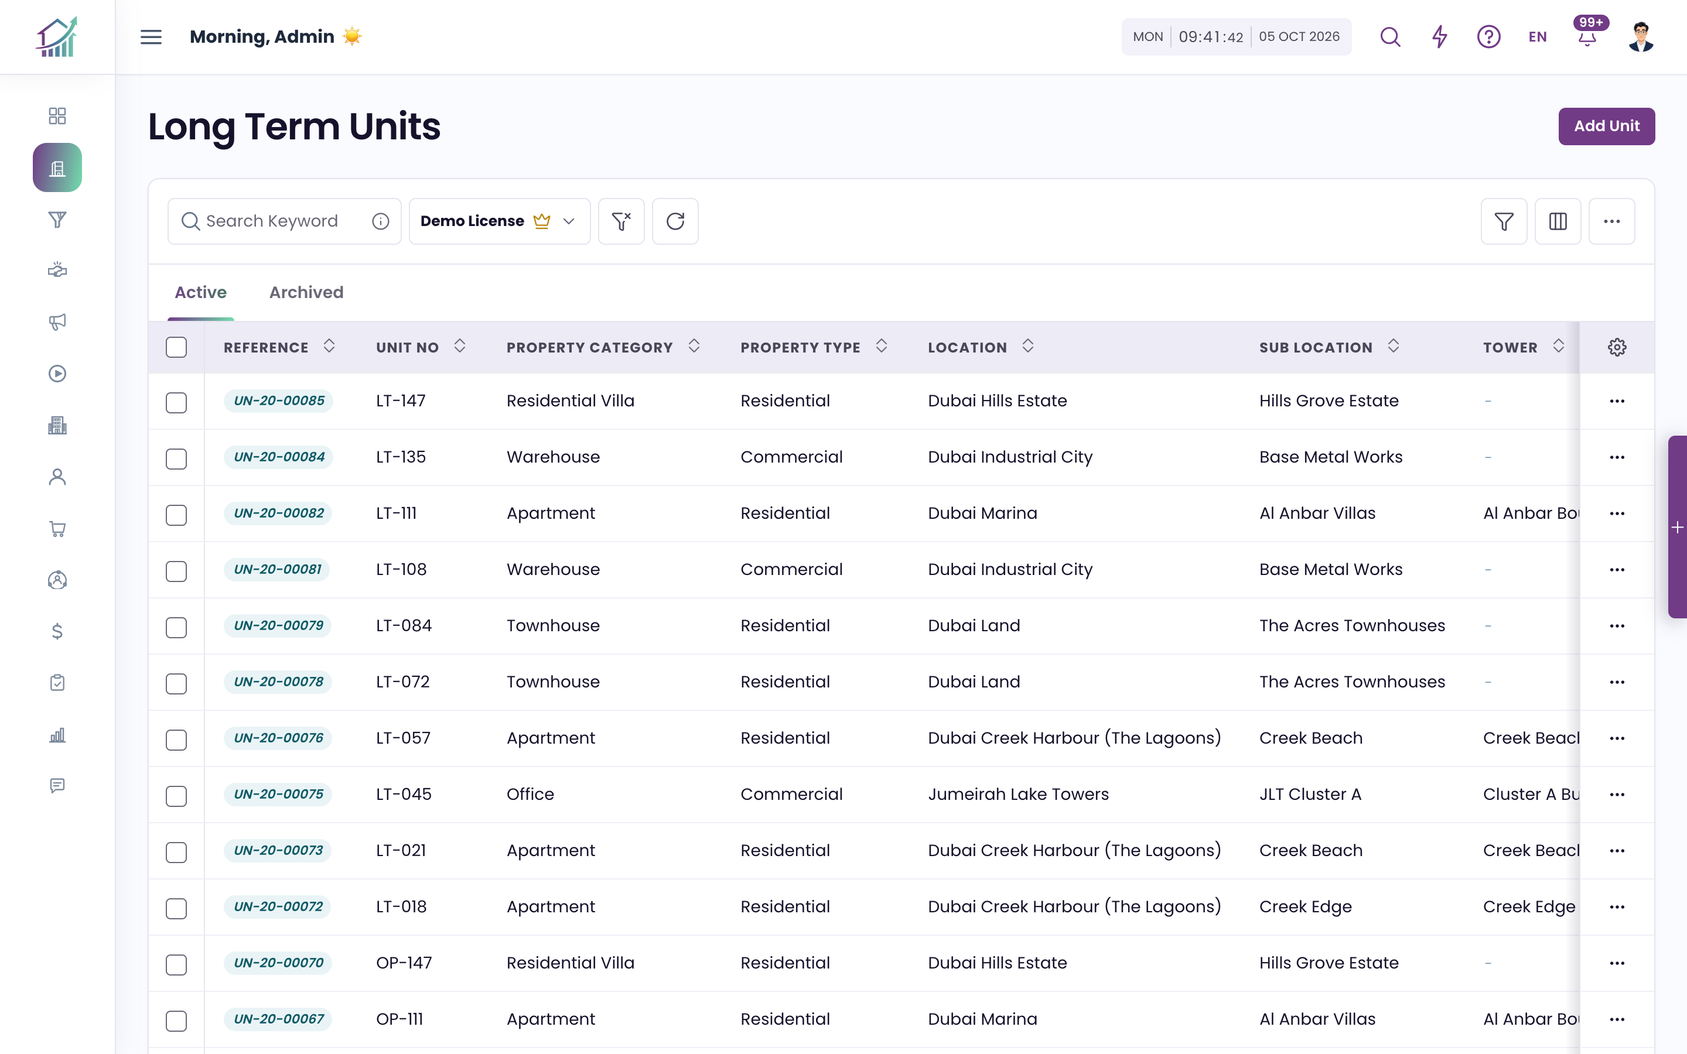Open the notifications bell with 99+ badge
This screenshot has width=1687, height=1054.
tap(1588, 33)
